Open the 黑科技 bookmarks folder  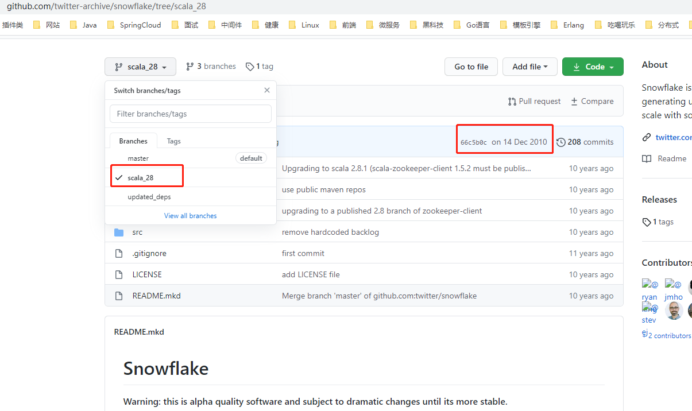point(427,25)
